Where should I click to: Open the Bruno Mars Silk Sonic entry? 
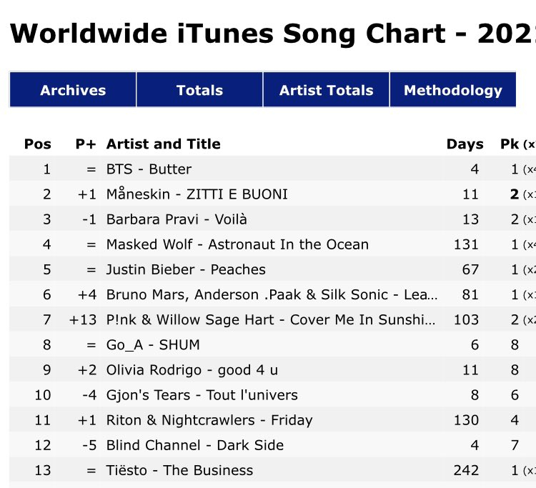[272, 294]
